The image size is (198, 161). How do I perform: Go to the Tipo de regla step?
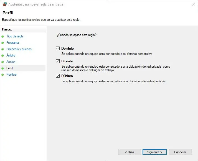pyautogui.click(x=15, y=36)
